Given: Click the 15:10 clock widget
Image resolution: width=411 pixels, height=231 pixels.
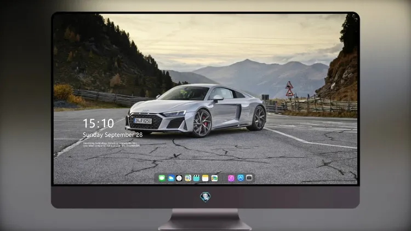Looking at the screenshot, I should 98,123.
